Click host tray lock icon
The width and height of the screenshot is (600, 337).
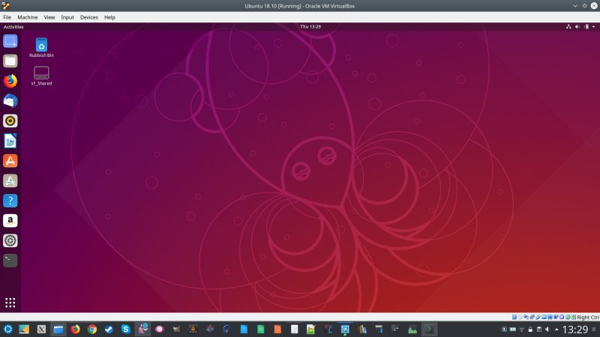pos(530,330)
